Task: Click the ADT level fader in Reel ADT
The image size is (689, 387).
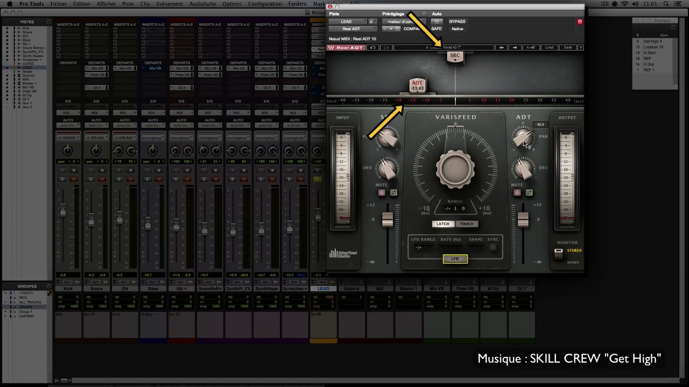Action: coord(523,219)
